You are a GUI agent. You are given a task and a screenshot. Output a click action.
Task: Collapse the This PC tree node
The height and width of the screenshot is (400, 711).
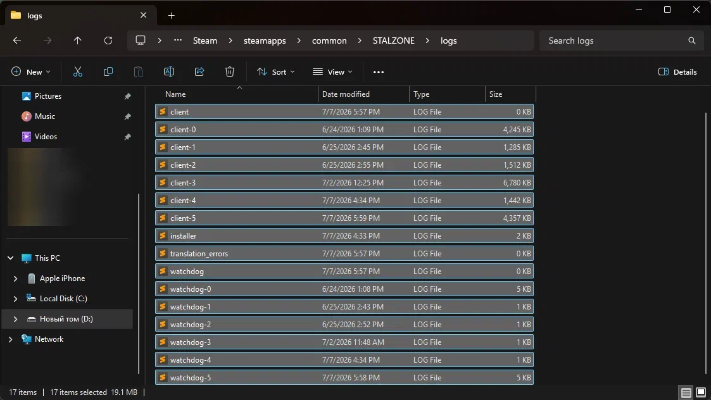tap(10, 258)
